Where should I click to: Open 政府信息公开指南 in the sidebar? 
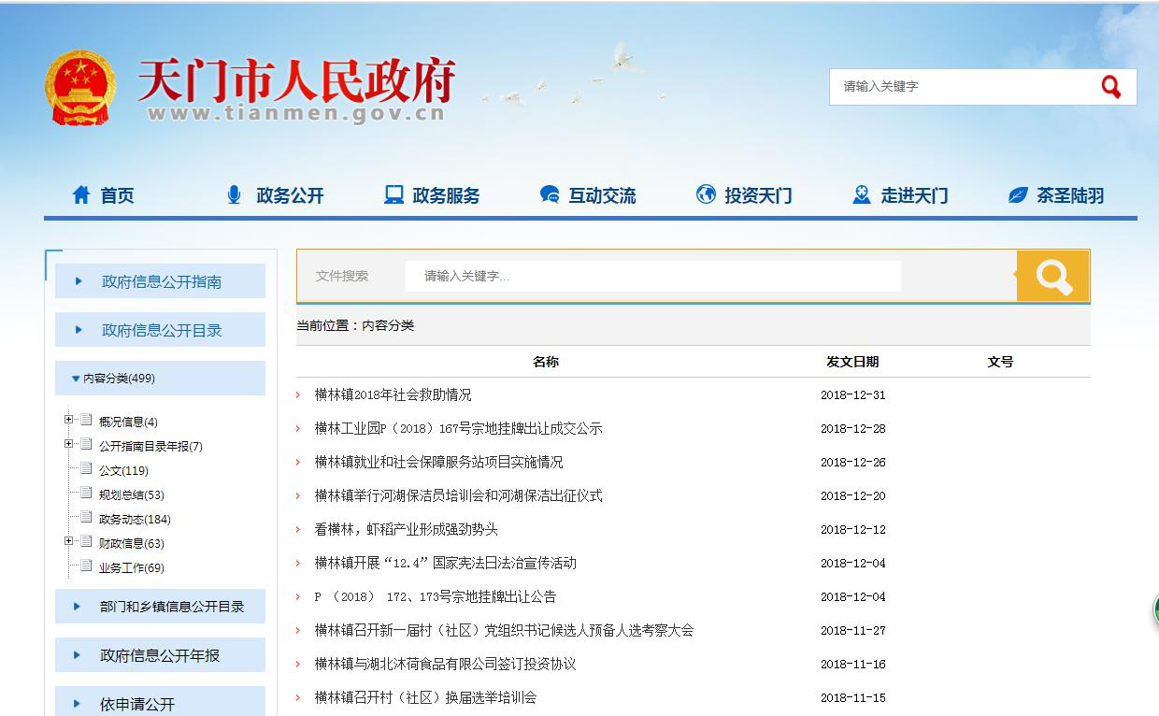[161, 281]
